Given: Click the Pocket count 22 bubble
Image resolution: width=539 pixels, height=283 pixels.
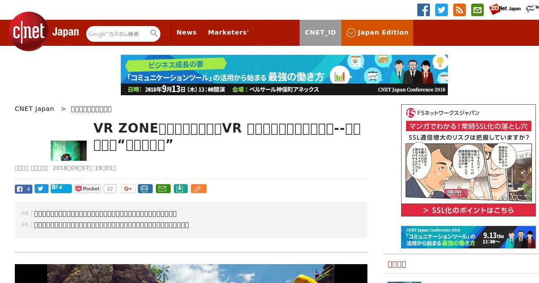Looking at the screenshot, I should click(x=110, y=189).
